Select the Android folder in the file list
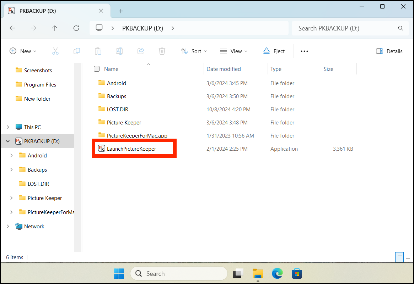Screen dimensions: 414x284 click(x=117, y=83)
